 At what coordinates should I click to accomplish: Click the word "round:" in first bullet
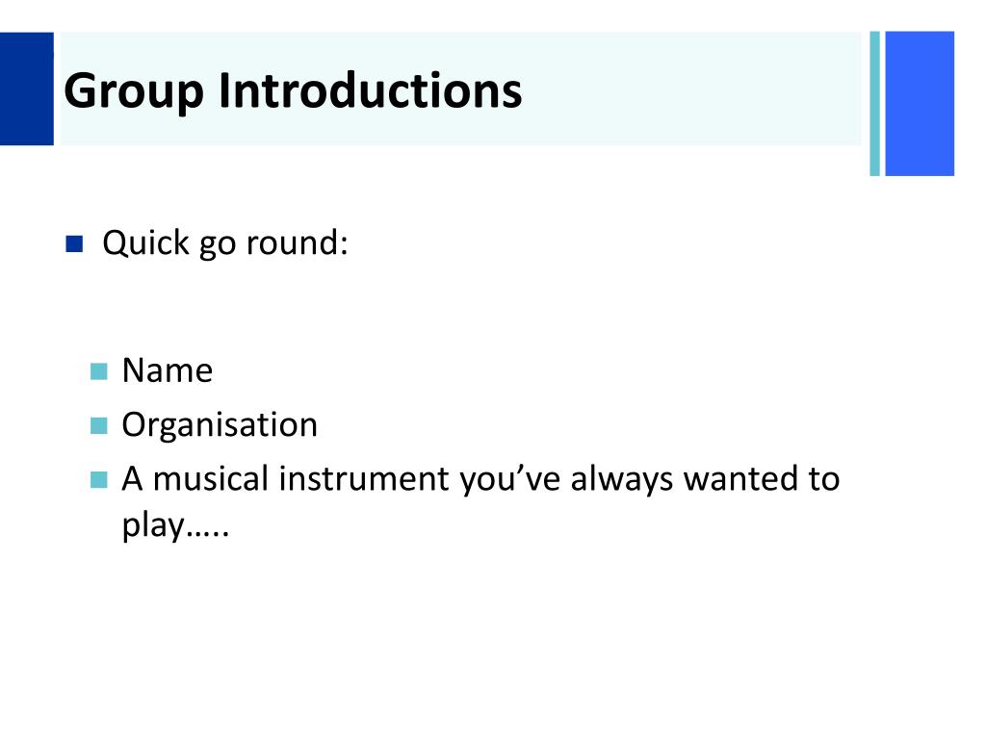(x=297, y=243)
